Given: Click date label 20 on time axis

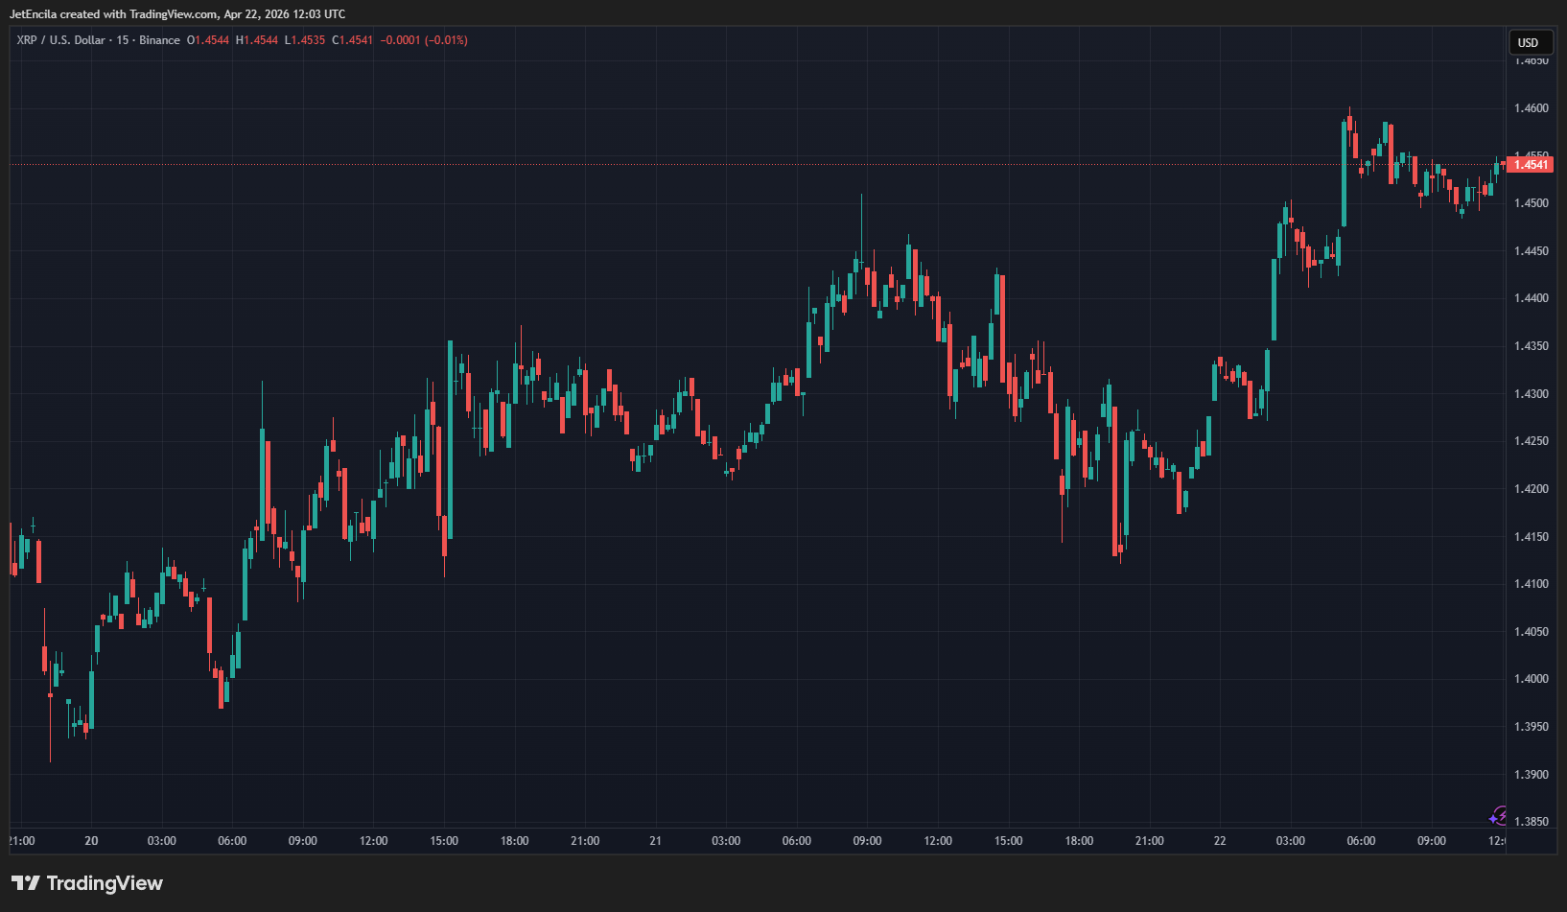Looking at the screenshot, I should (91, 841).
